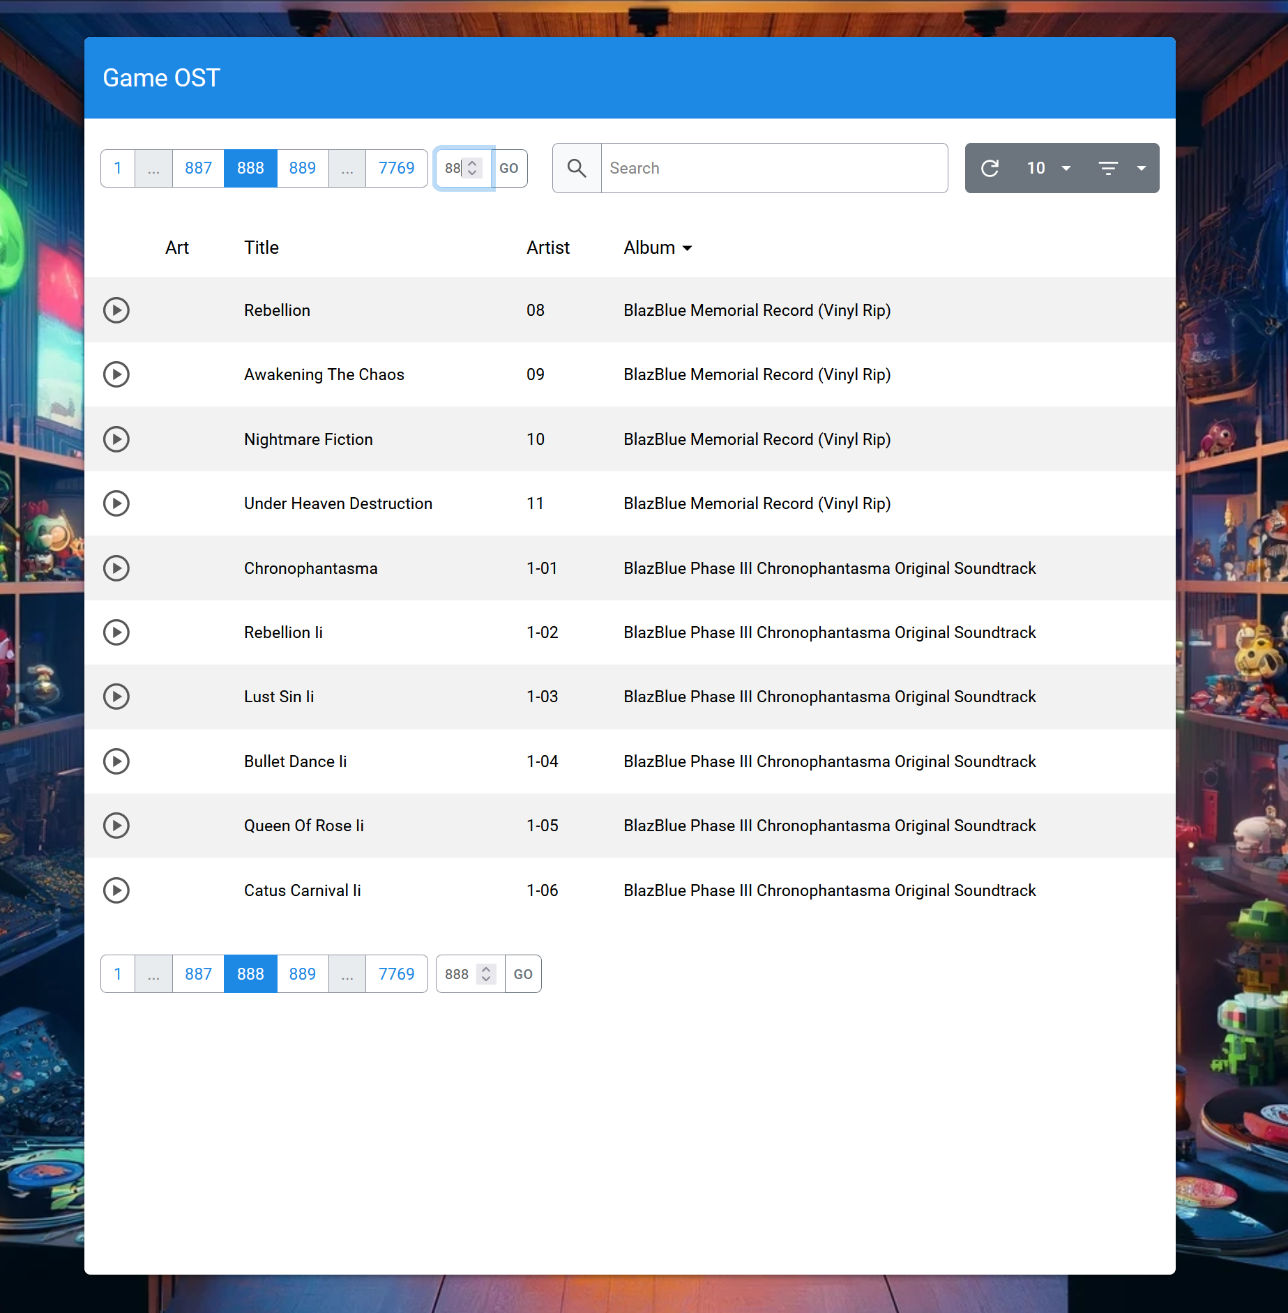Image resolution: width=1288 pixels, height=1313 pixels.
Task: Click the Artist column header
Action: tap(548, 248)
